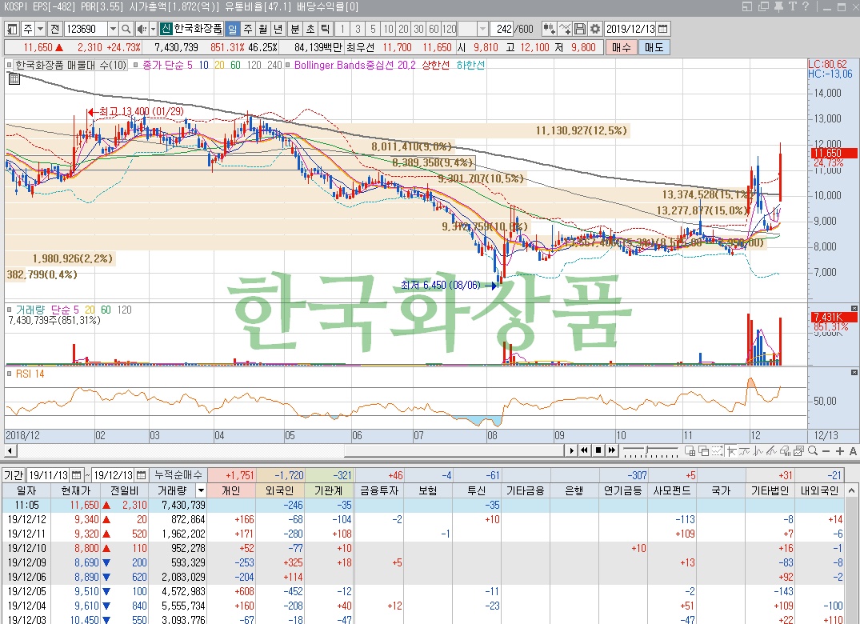Click the T text icon in the title bar
This screenshot has height=624, width=860.
(x=793, y=6)
